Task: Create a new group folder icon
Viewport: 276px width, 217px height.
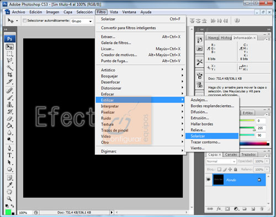Action: pyautogui.click(x=245, y=209)
